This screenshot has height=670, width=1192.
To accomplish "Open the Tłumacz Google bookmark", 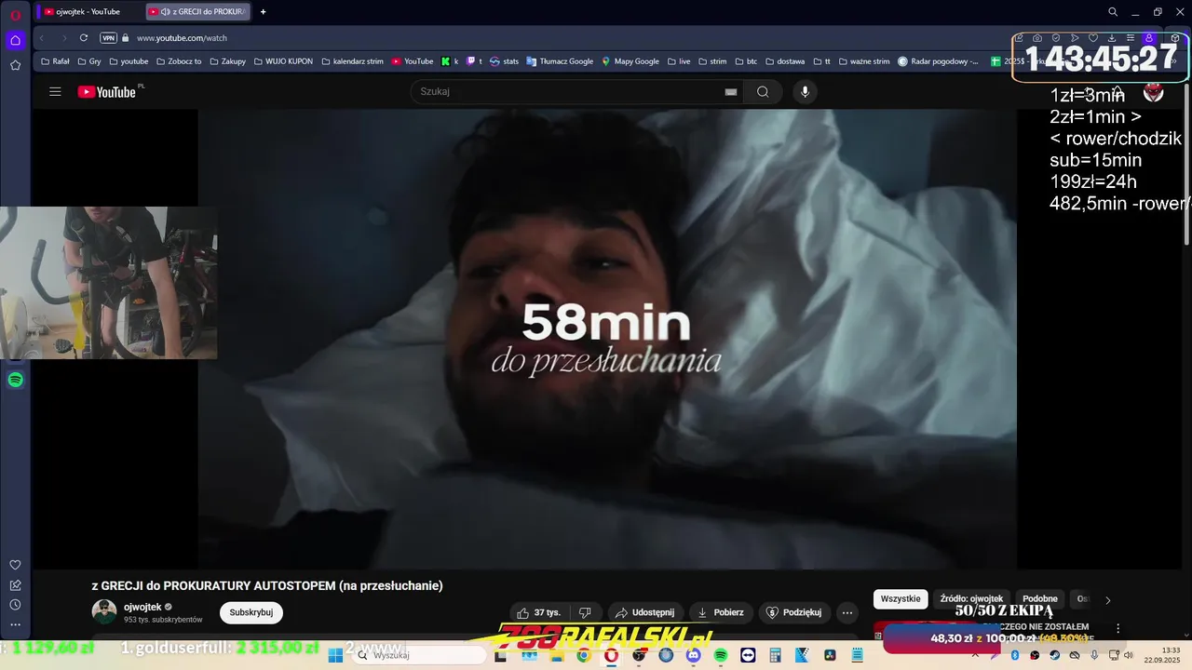I will 559,61.
